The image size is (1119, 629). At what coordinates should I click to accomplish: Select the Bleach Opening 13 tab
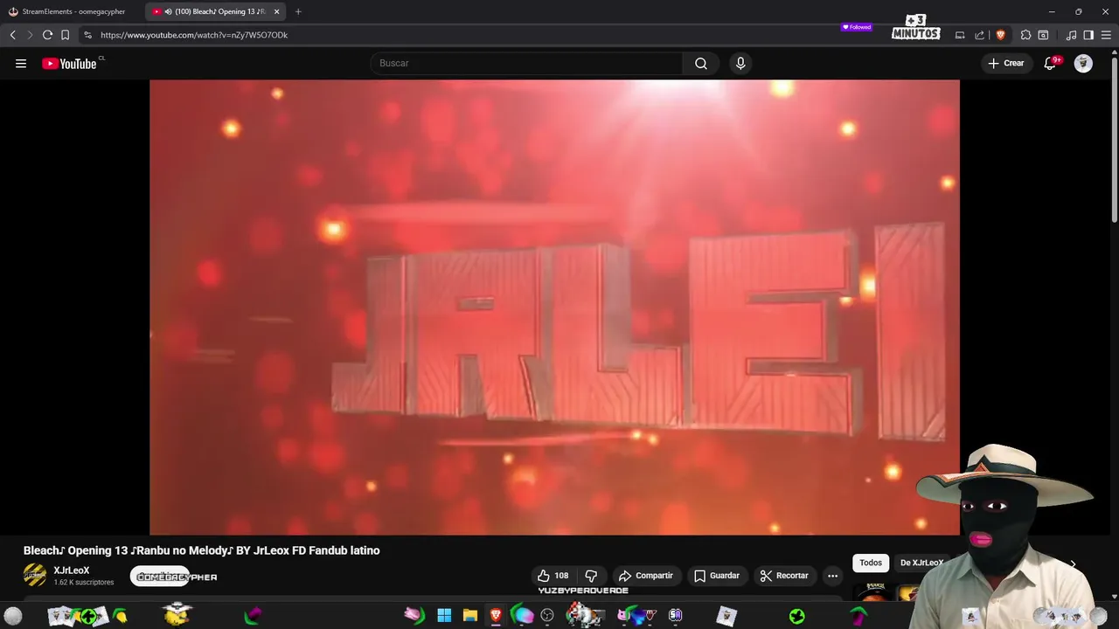pos(215,11)
